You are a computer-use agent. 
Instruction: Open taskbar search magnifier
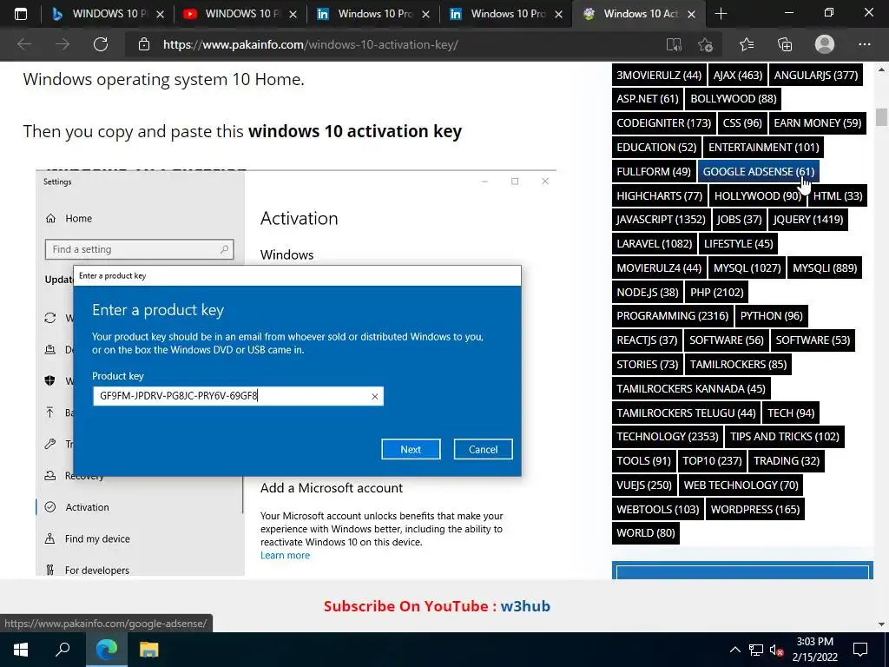(63, 650)
